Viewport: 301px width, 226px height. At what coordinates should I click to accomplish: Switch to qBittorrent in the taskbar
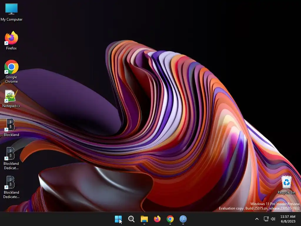point(183,219)
